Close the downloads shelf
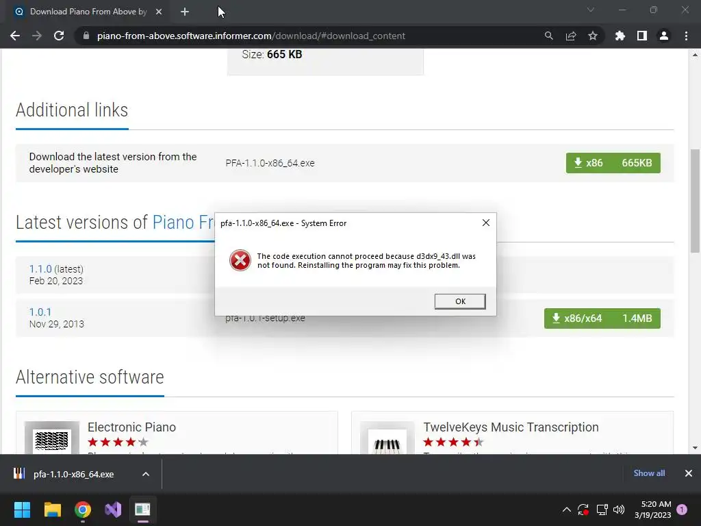This screenshot has height=526, width=701. pos(689,473)
